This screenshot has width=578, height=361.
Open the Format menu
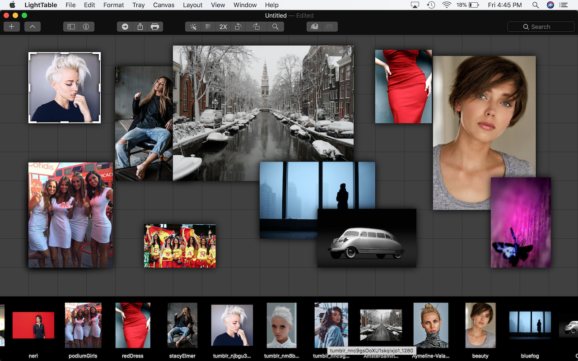coord(114,5)
